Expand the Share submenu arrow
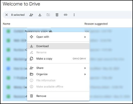Screen dimensions: 133x104 (x=85, y=68)
